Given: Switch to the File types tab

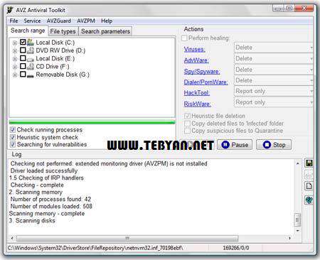Looking at the screenshot, I should click(x=63, y=31).
